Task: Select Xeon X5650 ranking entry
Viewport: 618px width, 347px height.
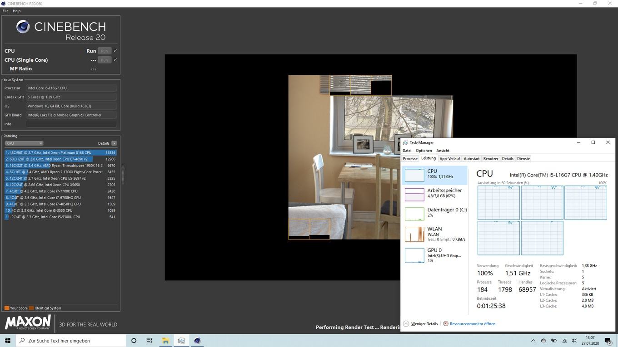Action: pyautogui.click(x=60, y=185)
